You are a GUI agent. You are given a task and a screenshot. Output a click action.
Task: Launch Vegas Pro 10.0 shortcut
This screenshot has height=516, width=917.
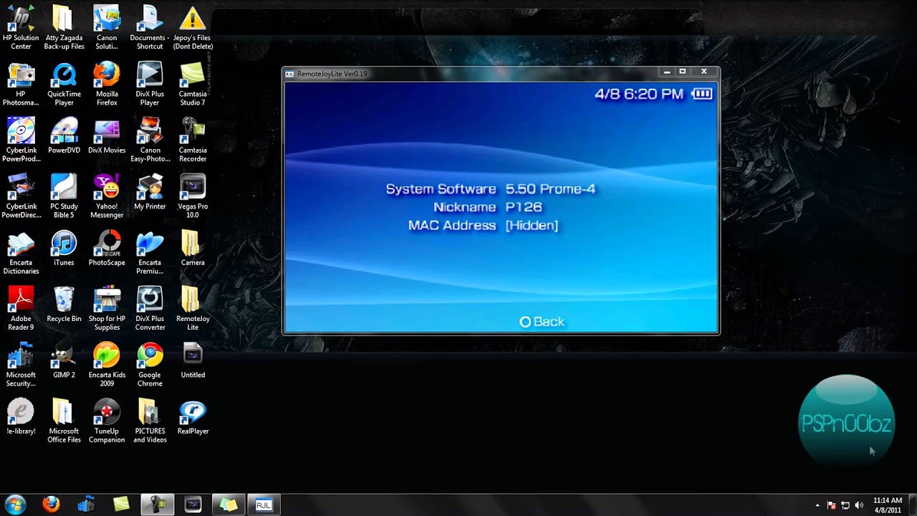tap(192, 196)
